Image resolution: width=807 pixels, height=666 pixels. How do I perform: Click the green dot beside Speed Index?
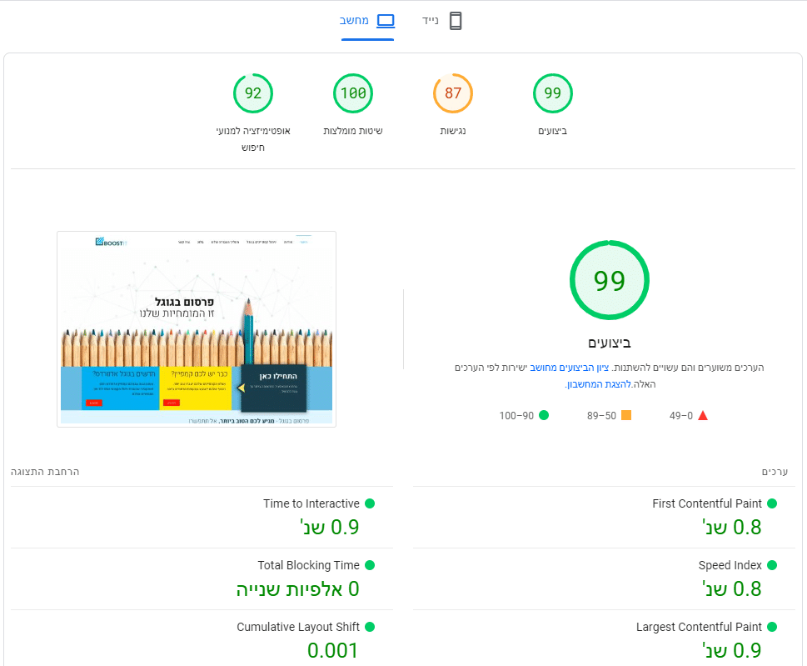click(x=772, y=565)
